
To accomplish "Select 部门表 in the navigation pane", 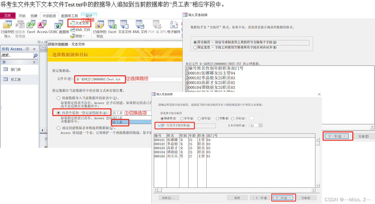I will (19, 69).
